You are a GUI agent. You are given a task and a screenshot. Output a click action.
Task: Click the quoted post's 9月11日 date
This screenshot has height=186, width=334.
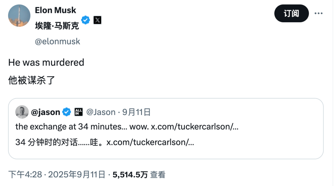pyautogui.click(x=136, y=112)
